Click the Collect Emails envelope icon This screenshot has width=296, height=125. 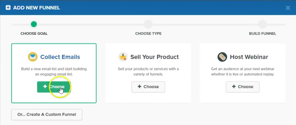pos(33,57)
